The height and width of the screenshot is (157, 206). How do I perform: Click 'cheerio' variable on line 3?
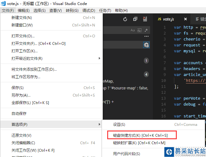click(x=192, y=39)
